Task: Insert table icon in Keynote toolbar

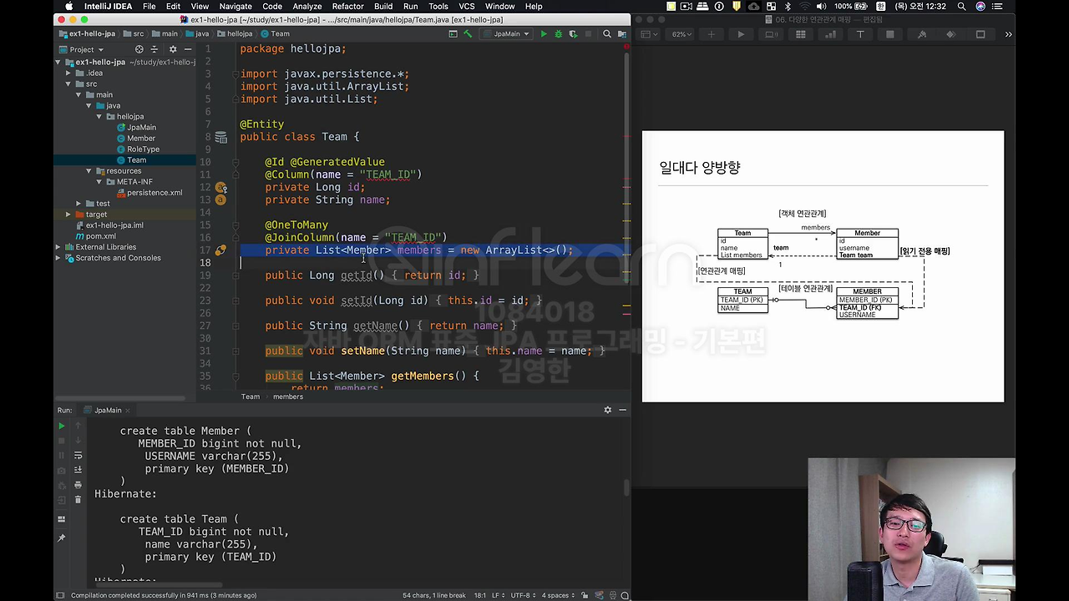Action: click(x=800, y=34)
